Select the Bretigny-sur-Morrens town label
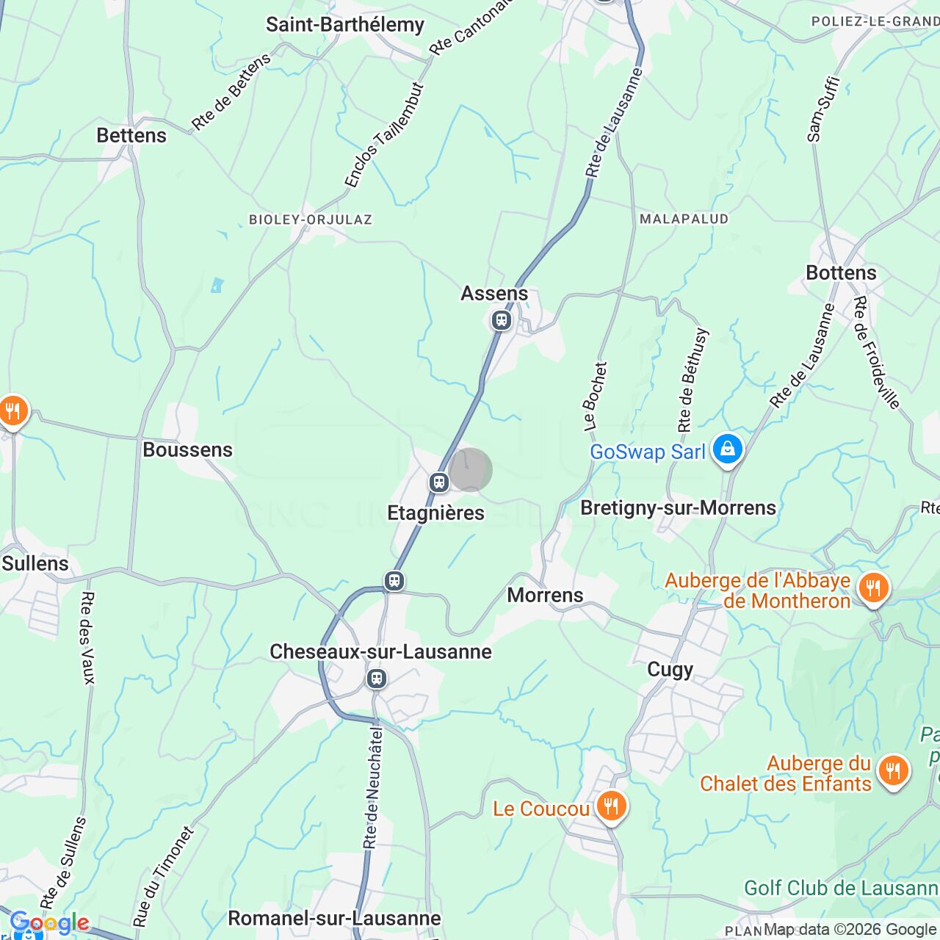 pyautogui.click(x=678, y=507)
